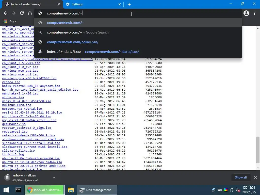Download en_winxp_mce_cd2.iso
This screenshot has width=260, height=195.
click(x=20, y=74)
